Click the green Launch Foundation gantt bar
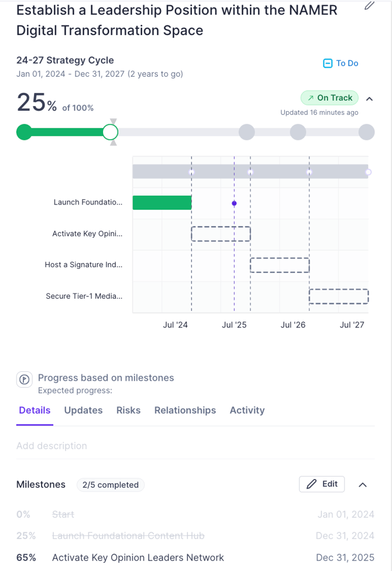Screen dimensions: 392x571 (x=162, y=203)
